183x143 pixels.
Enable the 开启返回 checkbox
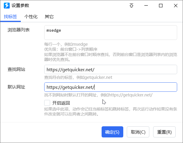point(47,103)
